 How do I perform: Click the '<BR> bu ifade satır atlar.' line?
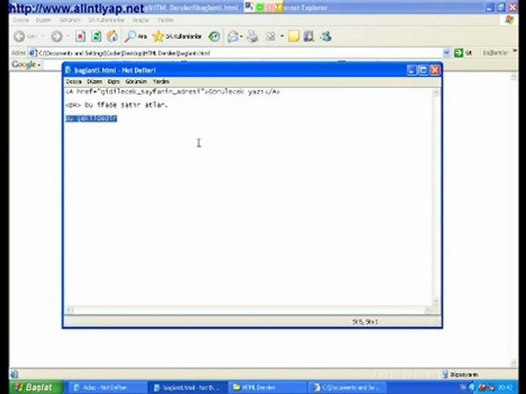tap(116, 105)
